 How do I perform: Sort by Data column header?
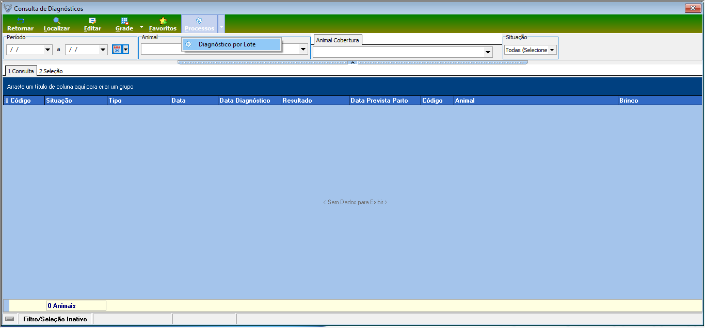pyautogui.click(x=194, y=101)
